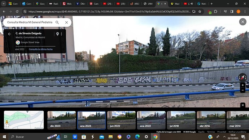Click the URL address bar

point(109,12)
